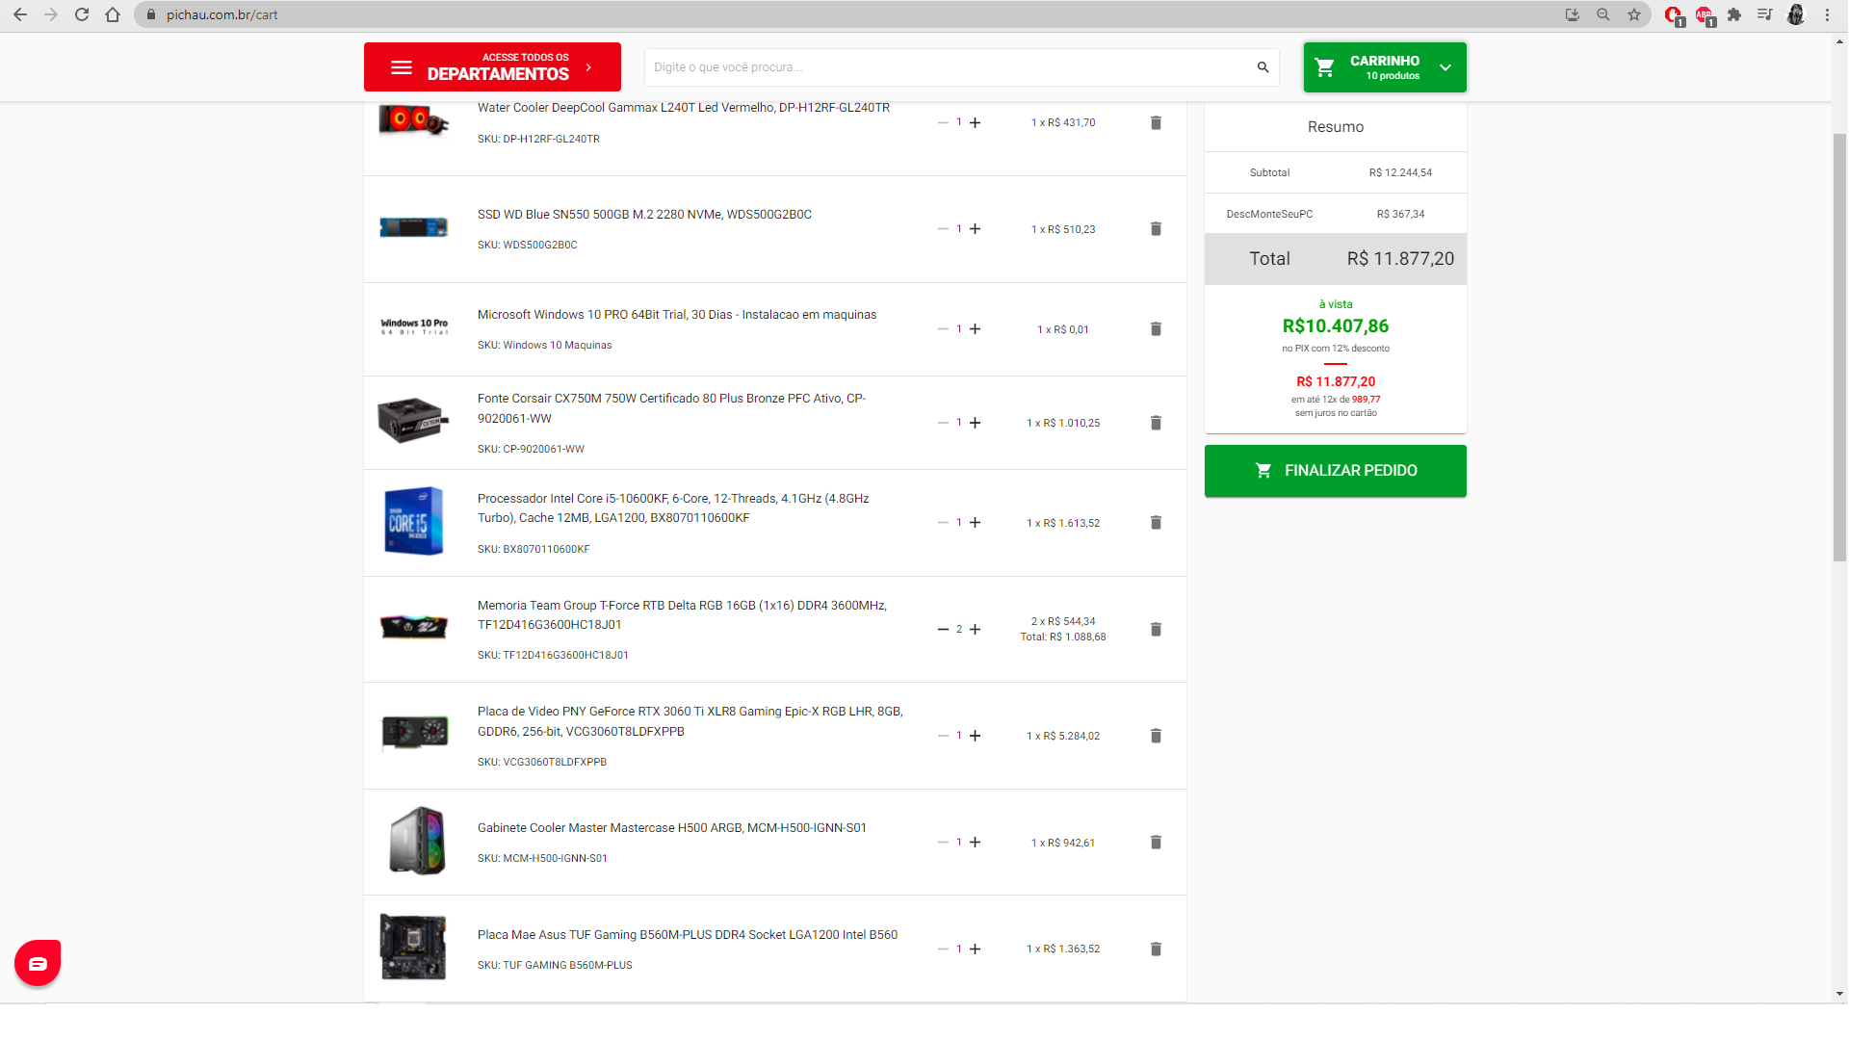Add one more T-Force memory stick
This screenshot has width=1849, height=1040.
[975, 629]
